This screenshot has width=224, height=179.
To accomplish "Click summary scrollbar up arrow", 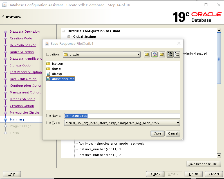I will pos(219,30).
